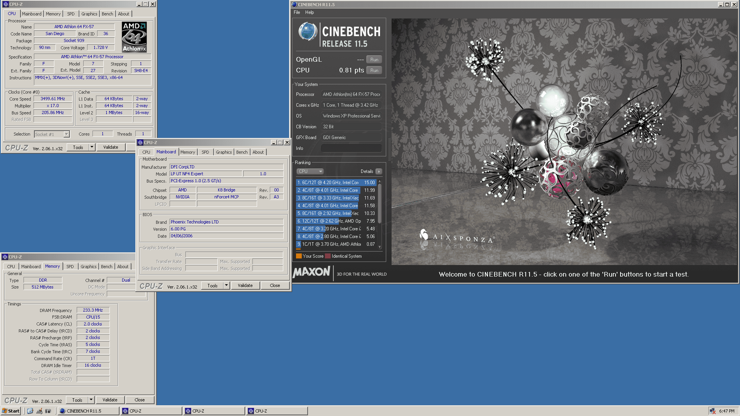Click the core speed value 3499.61 MHz
This screenshot has width=740, height=416.
click(x=53, y=99)
